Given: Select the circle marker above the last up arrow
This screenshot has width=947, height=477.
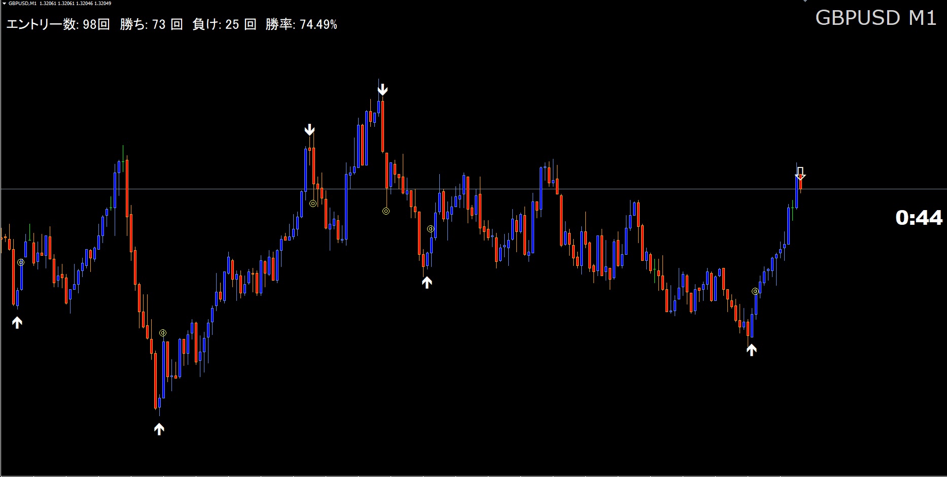Looking at the screenshot, I should click(755, 291).
